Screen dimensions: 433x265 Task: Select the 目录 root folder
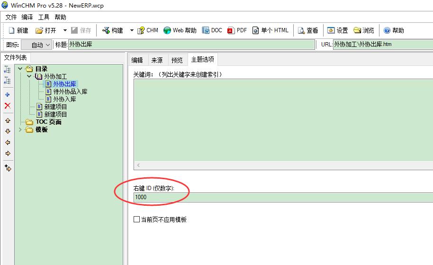coord(41,69)
